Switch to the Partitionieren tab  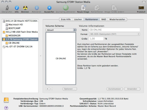[92, 19]
